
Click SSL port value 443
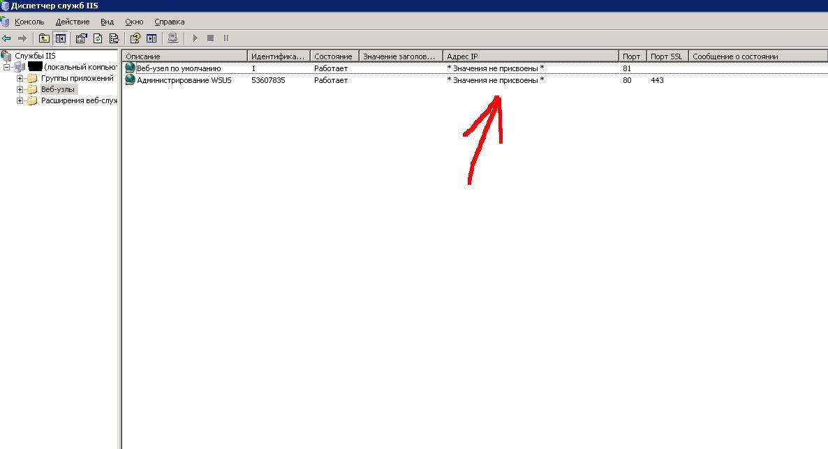(657, 80)
